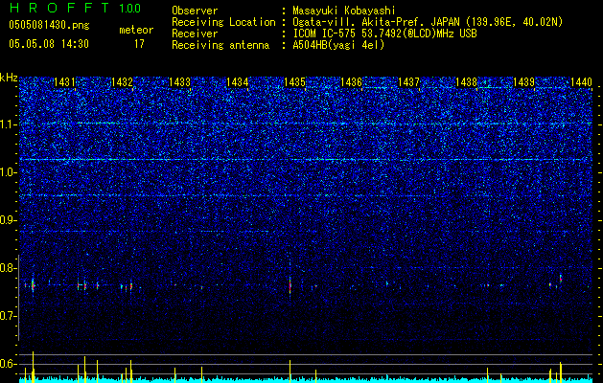Click the 1436 time marker
This screenshot has height=383, width=603.
tap(352, 82)
